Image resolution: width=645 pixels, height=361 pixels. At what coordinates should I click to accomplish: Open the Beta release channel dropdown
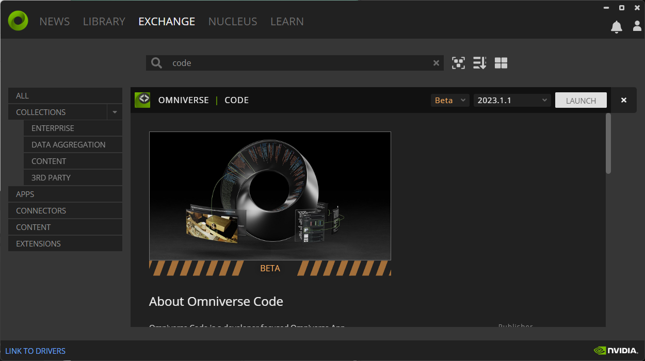[x=450, y=100]
